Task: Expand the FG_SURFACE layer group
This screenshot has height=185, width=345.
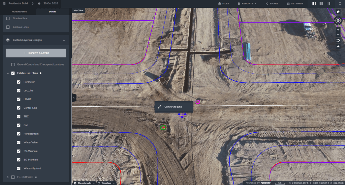Action: pos(8,177)
